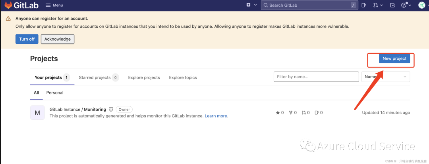Focus the Search GitLab field
This screenshot has width=429, height=164.
point(309,5)
